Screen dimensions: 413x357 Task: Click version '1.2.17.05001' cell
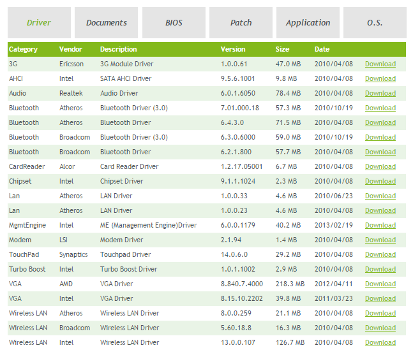(241, 167)
